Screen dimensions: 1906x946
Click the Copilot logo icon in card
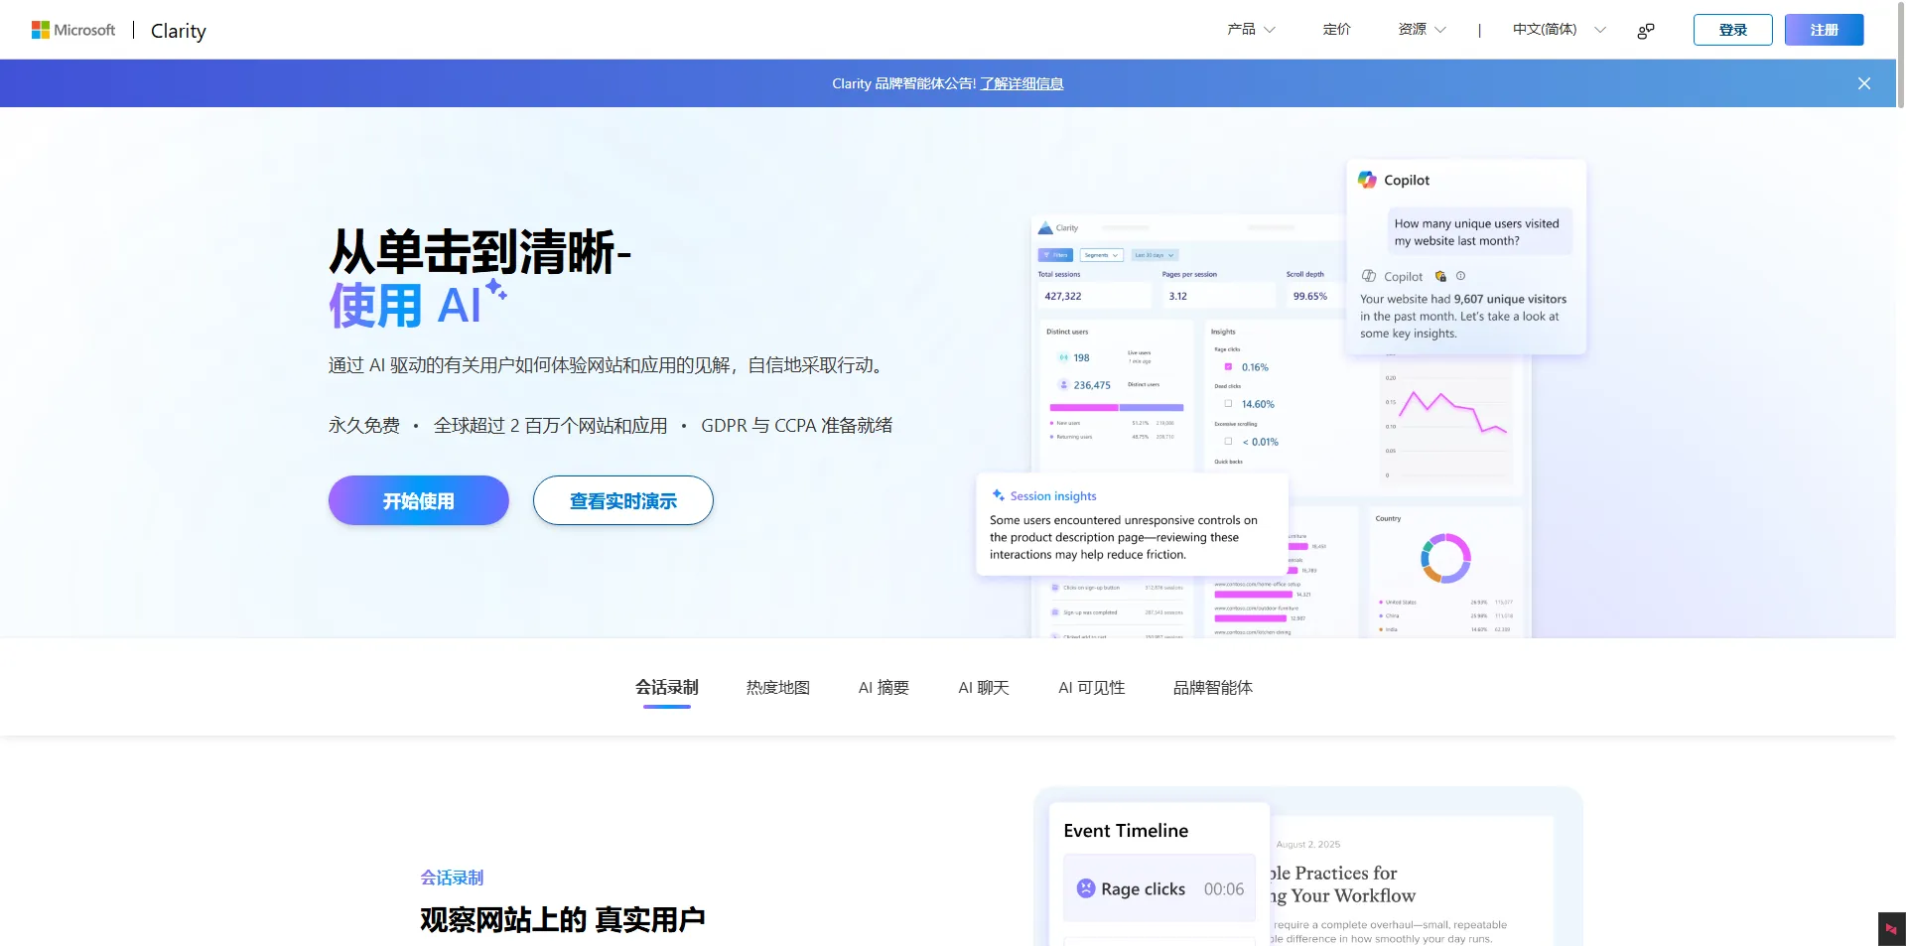[1367, 180]
